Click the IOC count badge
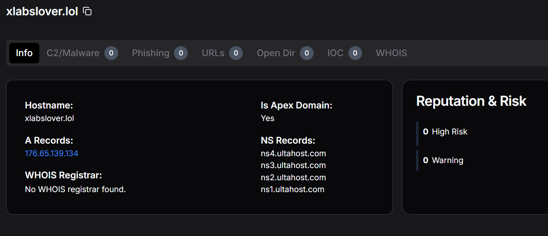 coord(355,53)
